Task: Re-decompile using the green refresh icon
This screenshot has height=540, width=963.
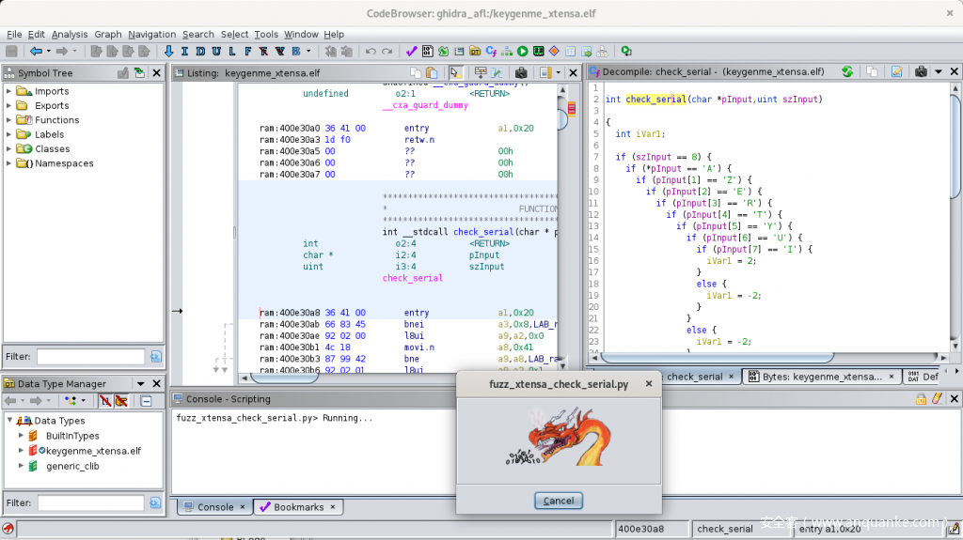Action: (x=847, y=72)
